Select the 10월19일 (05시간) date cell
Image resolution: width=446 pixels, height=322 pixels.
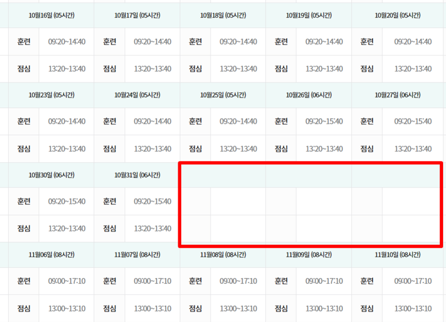pyautogui.click(x=309, y=16)
